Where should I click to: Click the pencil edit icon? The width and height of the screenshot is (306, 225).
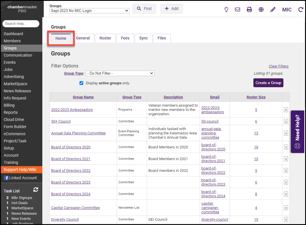point(273,9)
